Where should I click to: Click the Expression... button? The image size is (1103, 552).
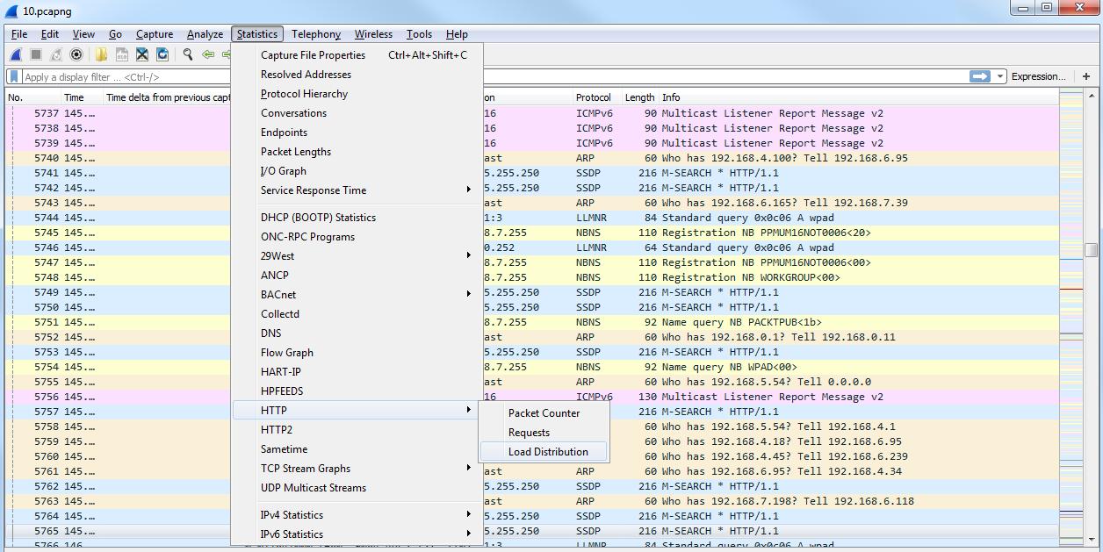coord(1038,76)
